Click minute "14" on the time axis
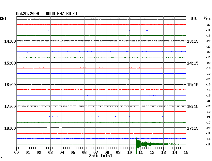Image resolution: width=212 pixels, height=161 pixels. click(175, 153)
